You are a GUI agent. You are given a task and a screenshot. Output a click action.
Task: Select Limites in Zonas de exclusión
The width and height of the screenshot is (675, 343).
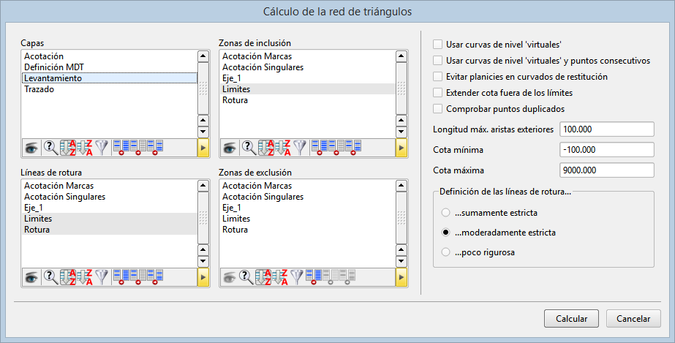point(307,219)
